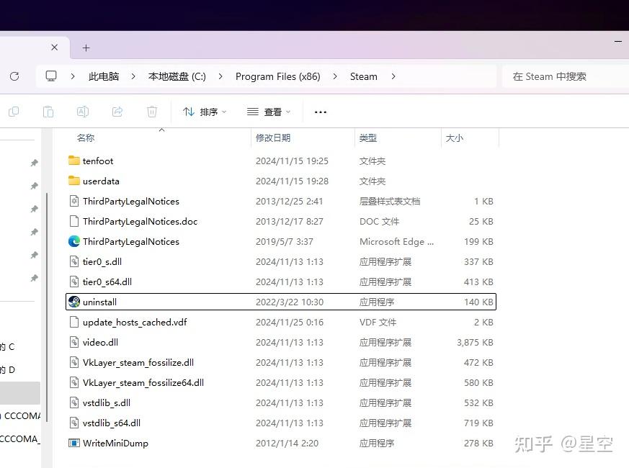Click the folder icon of tenfoot
Image resolution: width=629 pixels, height=468 pixels.
pyautogui.click(x=73, y=161)
